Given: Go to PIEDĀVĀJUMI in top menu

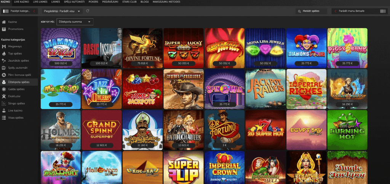Looking at the screenshot, I should pos(110,2).
